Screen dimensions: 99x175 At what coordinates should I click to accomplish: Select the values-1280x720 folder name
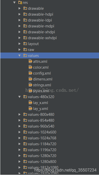(42, 156)
